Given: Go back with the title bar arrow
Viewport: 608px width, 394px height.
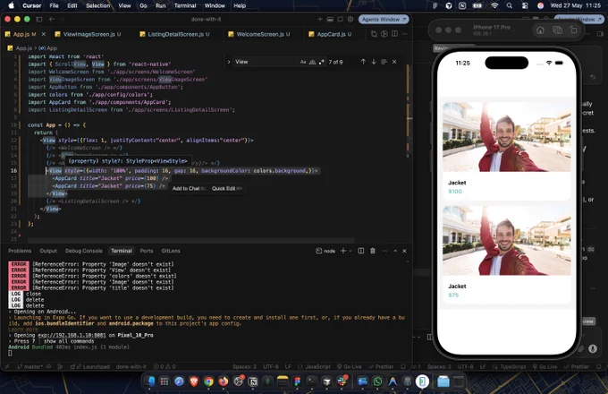Looking at the screenshot, I should 52,19.
